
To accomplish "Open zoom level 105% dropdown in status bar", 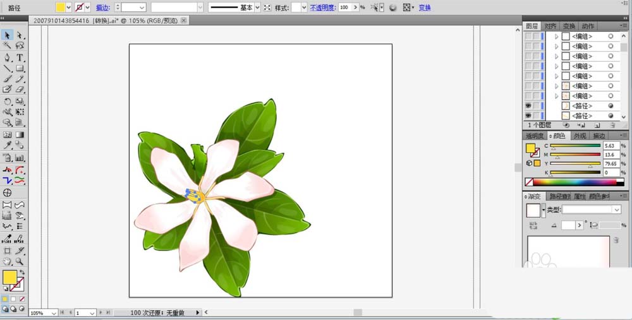I will click(54, 313).
